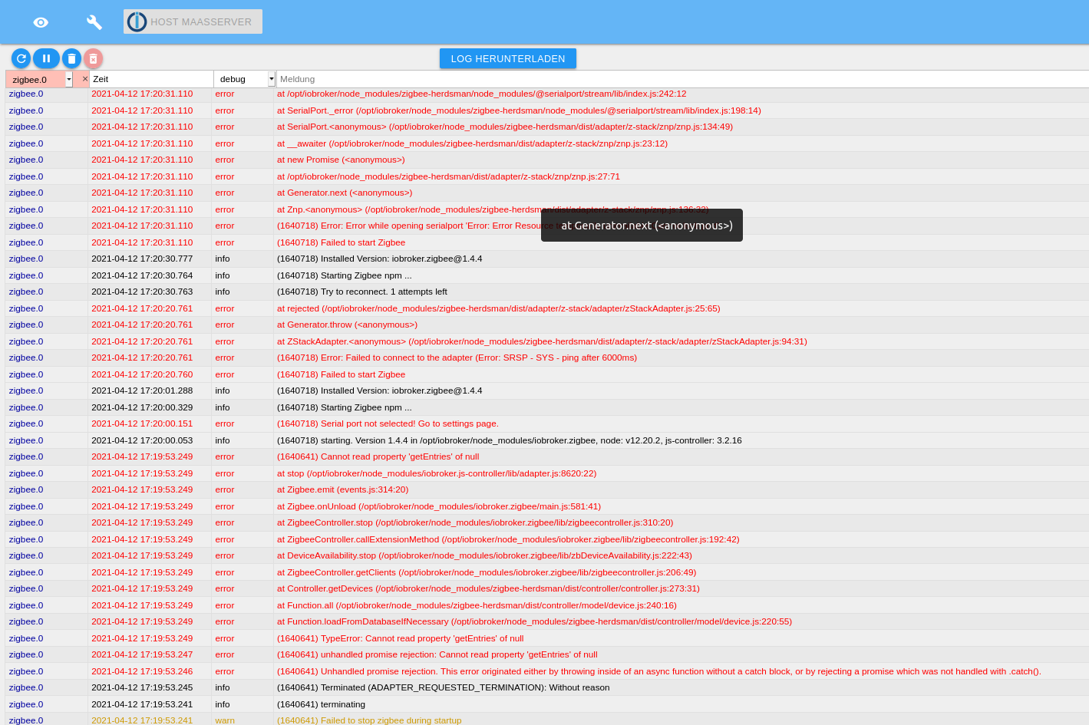Image resolution: width=1089 pixels, height=725 pixels.
Task: Select message 'at ZStackAdapter.<anonymous>' zStackAdapter.js:94:31
Action: tap(542, 341)
